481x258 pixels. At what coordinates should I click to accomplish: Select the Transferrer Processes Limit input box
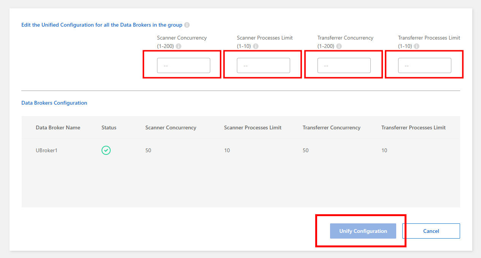[x=424, y=65]
